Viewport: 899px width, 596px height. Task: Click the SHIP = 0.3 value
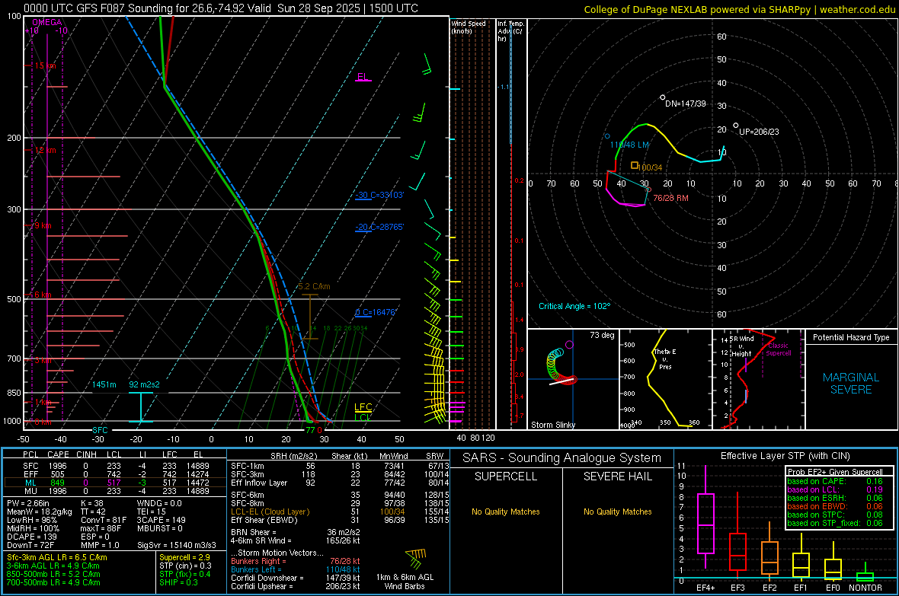pos(178,582)
